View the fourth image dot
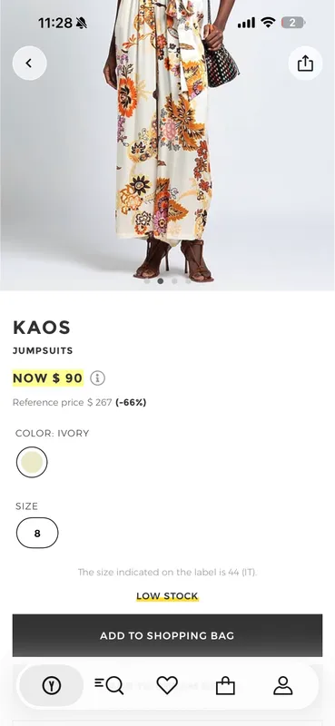Screen dimensions: 335x726 point(188,280)
